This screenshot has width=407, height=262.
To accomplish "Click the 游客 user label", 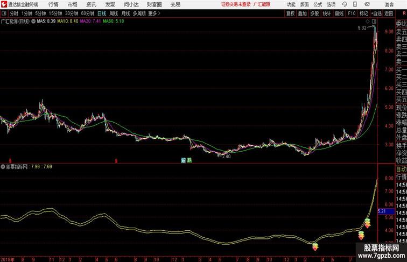I will (389, 4).
